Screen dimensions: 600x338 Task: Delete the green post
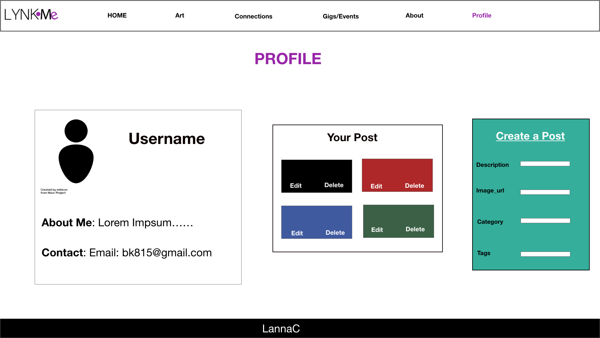point(415,229)
